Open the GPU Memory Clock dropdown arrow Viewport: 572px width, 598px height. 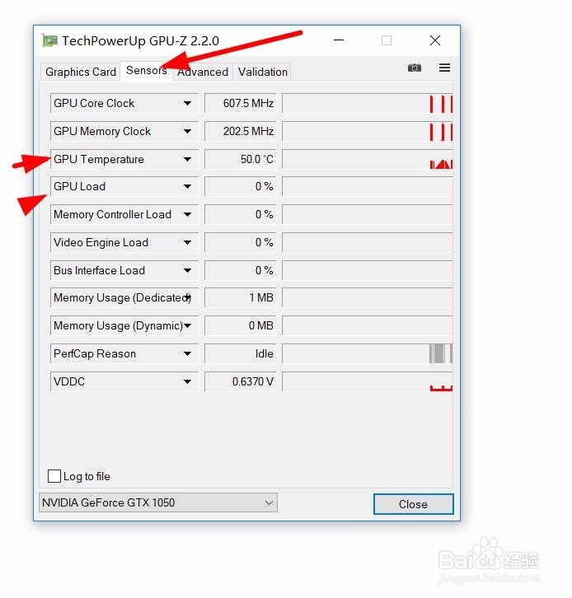point(187,131)
